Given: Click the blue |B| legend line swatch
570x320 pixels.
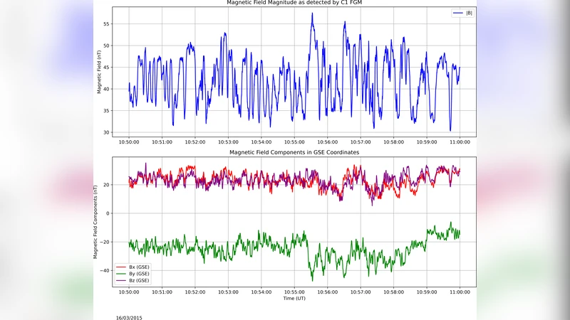Looking at the screenshot, I should tap(457, 14).
